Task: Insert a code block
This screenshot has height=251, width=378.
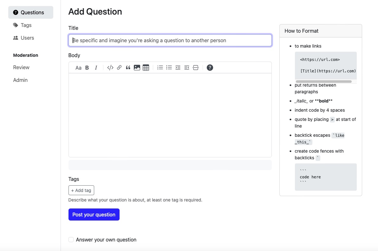Action: [x=110, y=67]
